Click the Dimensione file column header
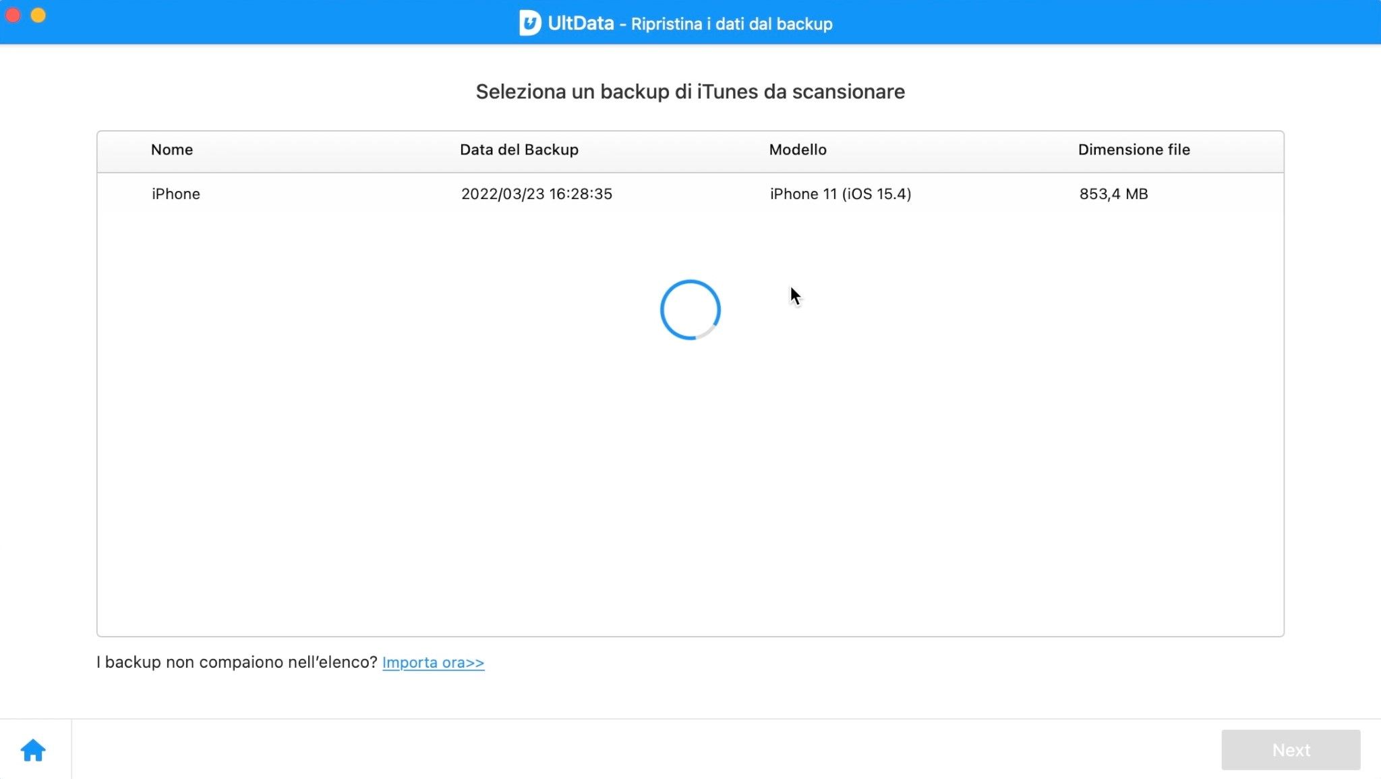This screenshot has height=779, width=1381. [x=1134, y=150]
